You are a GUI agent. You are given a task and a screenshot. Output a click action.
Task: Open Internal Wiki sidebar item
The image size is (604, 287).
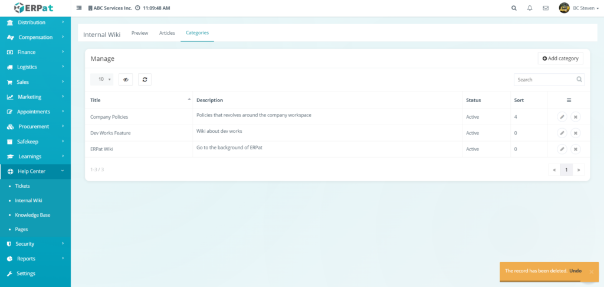28,201
